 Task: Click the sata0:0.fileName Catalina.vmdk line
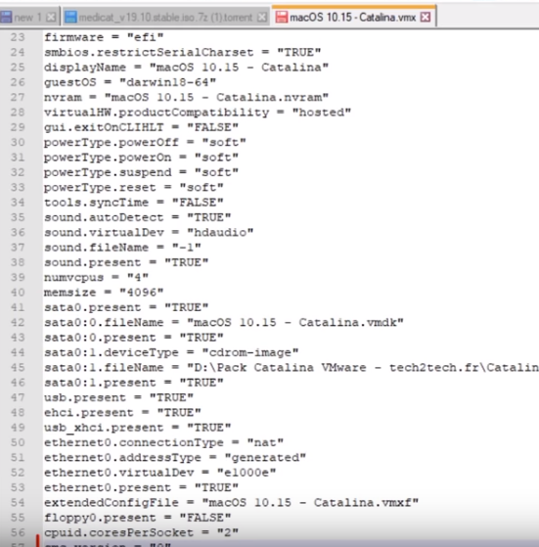(x=223, y=322)
